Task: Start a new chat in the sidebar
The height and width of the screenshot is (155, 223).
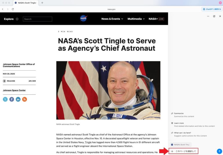Action: tap(214, 16)
